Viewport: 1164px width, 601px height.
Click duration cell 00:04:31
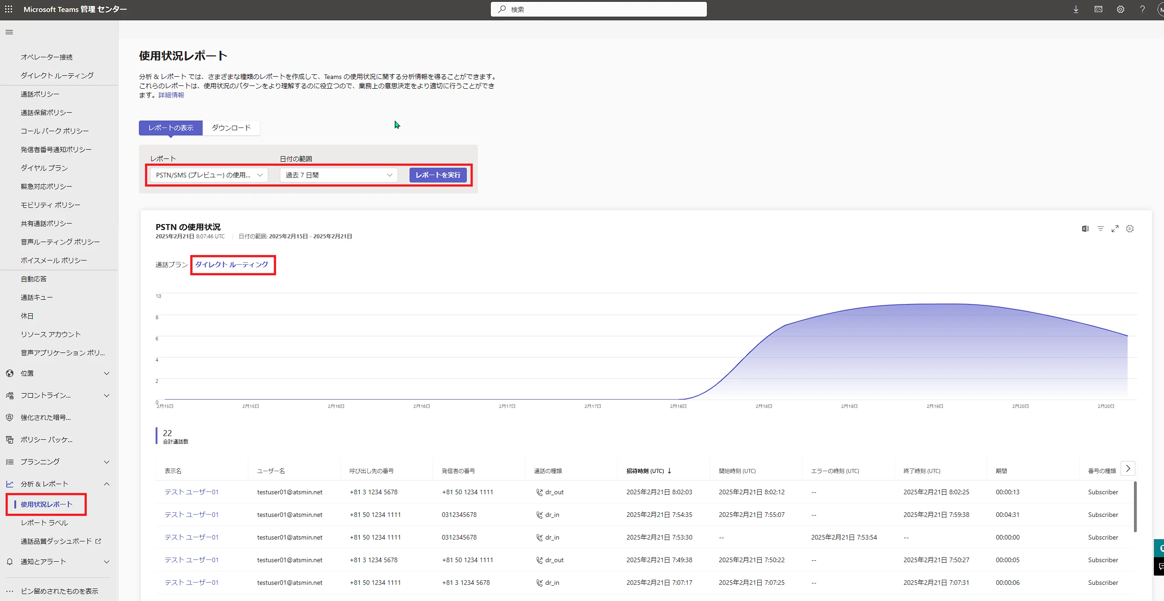pyautogui.click(x=1008, y=515)
